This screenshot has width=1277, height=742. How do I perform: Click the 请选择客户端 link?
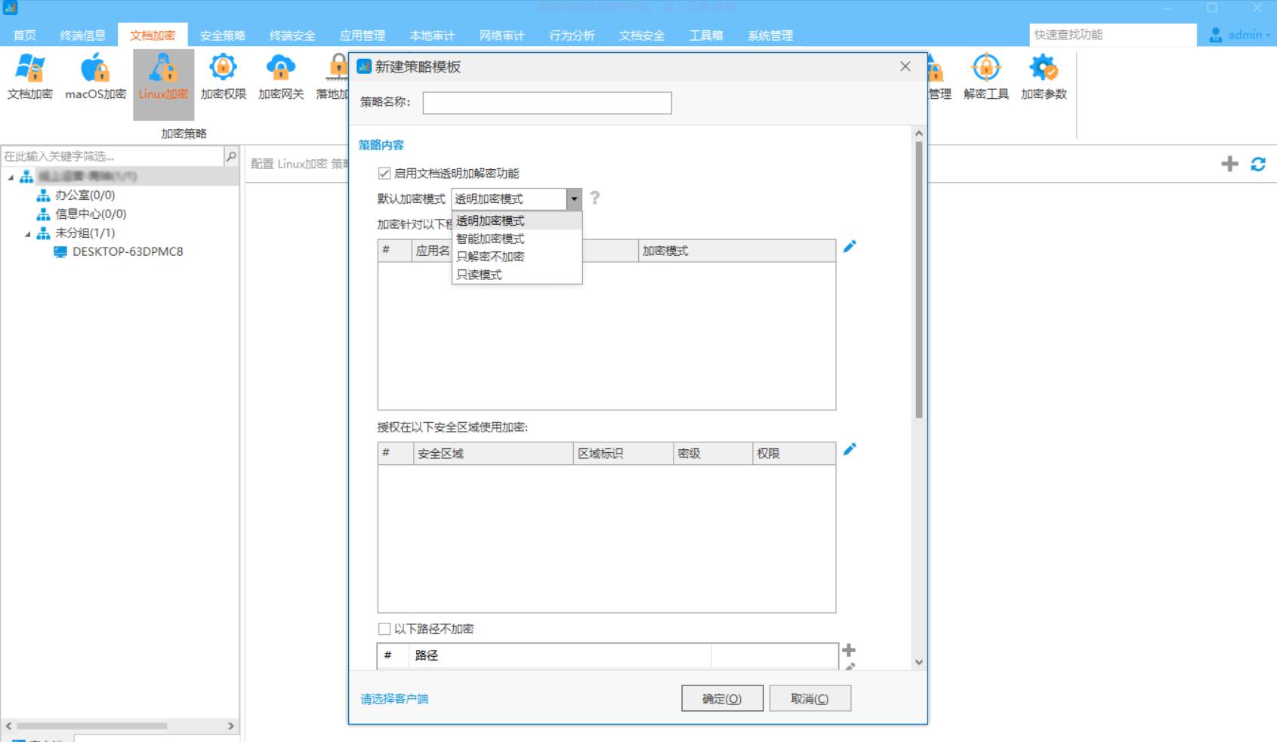point(394,699)
